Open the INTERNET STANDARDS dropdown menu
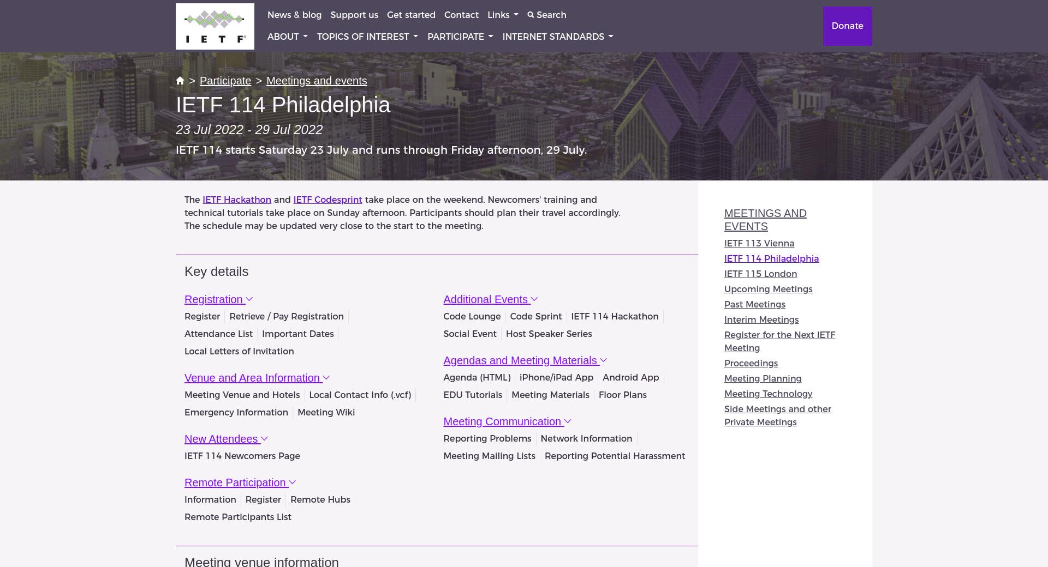 558,37
